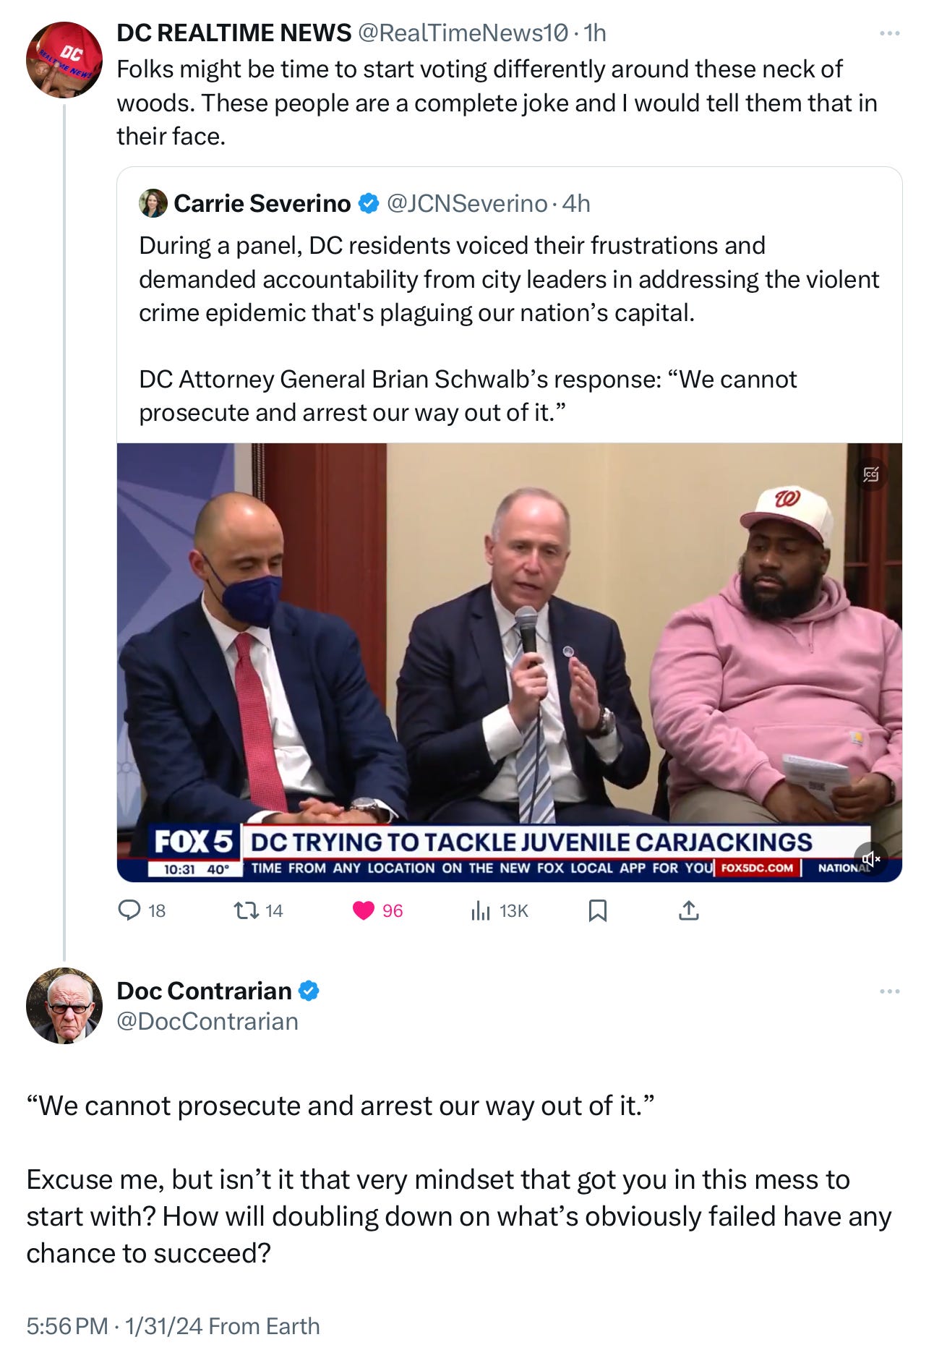Open the 5:56 PM timestamp link
Image resolution: width=934 pixels, height=1358 pixels.
[67, 1326]
